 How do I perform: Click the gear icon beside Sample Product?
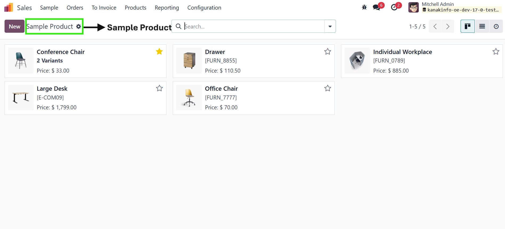(78, 26)
